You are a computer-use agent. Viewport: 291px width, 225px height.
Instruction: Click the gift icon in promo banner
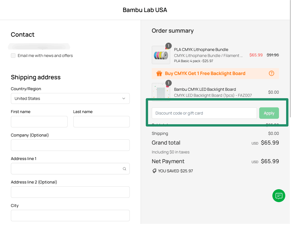click(x=159, y=74)
